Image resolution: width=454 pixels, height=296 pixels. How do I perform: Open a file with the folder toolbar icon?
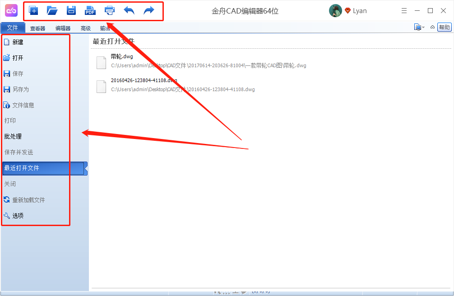click(52, 11)
